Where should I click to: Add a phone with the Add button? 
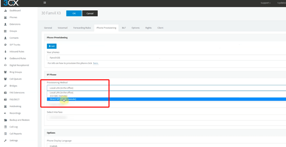point(51,46)
